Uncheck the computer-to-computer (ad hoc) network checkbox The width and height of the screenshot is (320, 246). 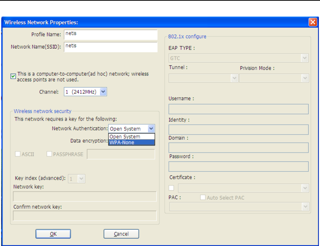[13, 76]
